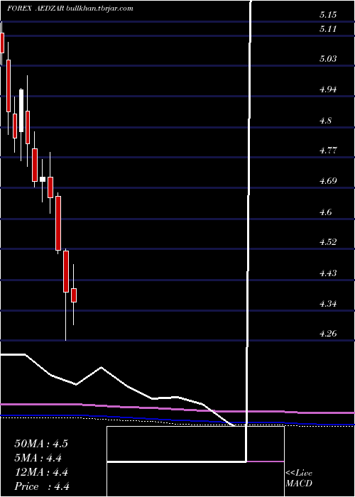Screen dimensions: 355x497
Task: Click the bullkhan.tbrjar.com source label
Action: point(100,9)
